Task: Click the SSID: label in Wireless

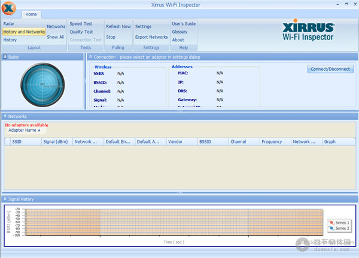Action: pos(99,73)
